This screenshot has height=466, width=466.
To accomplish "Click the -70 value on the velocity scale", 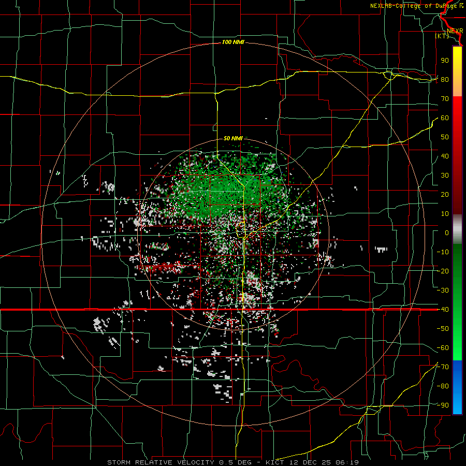I will click(x=443, y=367).
